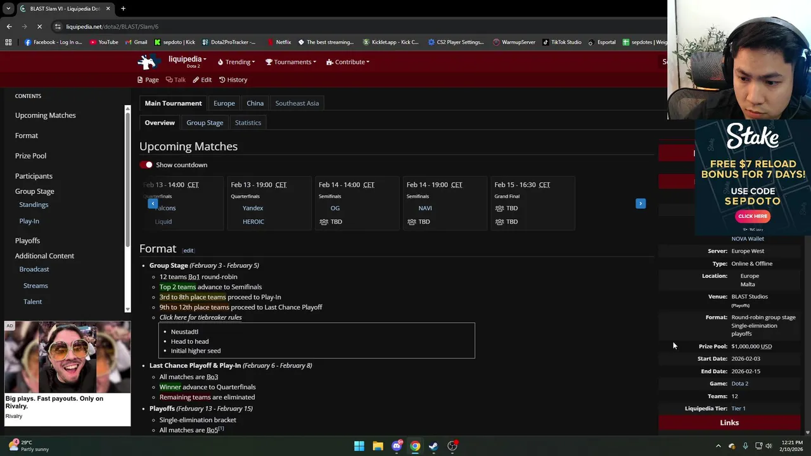
Task: Click the Liquipedia horse logo icon
Action: [148, 61]
